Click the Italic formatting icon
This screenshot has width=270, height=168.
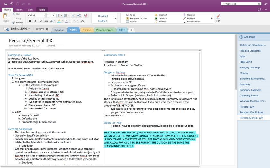click(35, 21)
